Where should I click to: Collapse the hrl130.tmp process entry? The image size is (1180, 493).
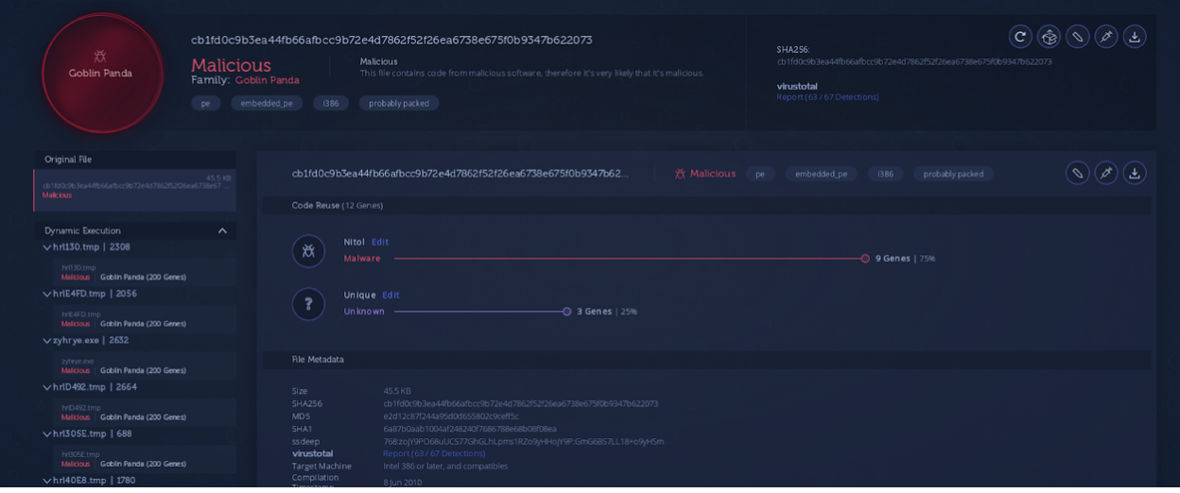pos(46,247)
